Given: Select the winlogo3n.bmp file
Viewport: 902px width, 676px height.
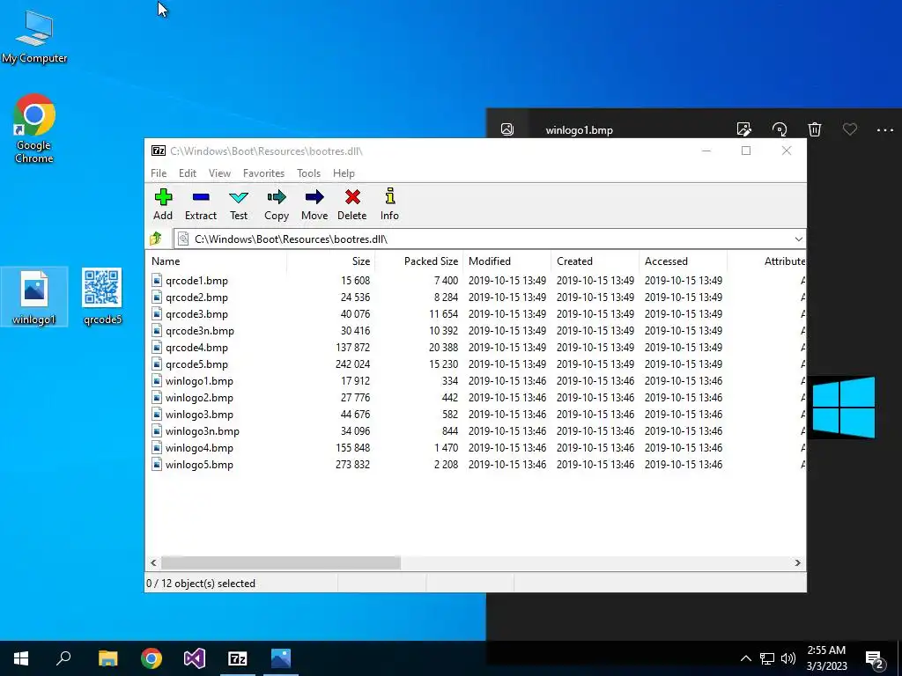Looking at the screenshot, I should [x=202, y=430].
